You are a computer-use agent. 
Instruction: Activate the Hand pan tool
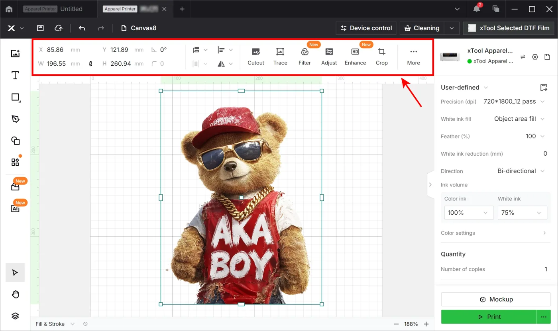[15, 294]
